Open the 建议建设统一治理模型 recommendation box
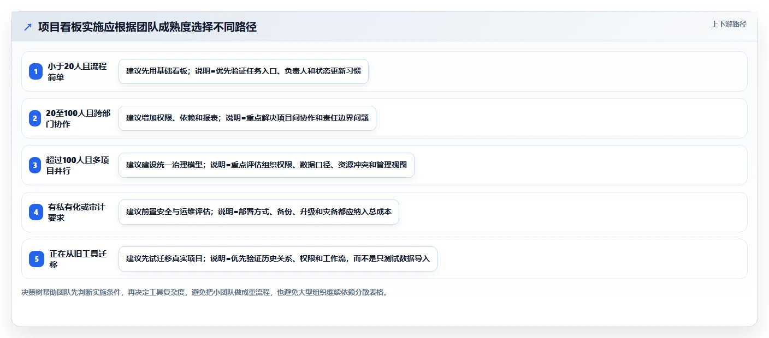The image size is (769, 338). coord(267,165)
